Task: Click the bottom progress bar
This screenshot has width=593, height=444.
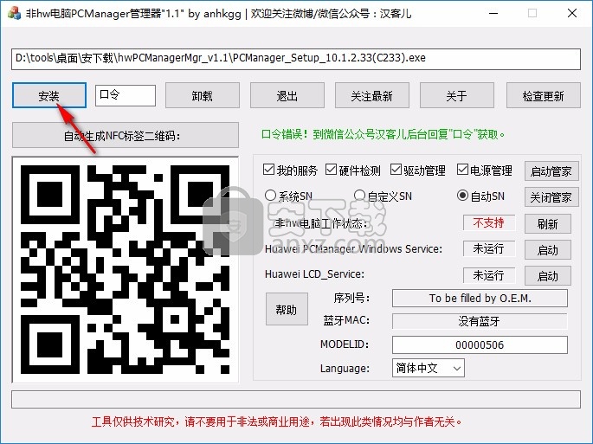Action: pyautogui.click(x=296, y=399)
